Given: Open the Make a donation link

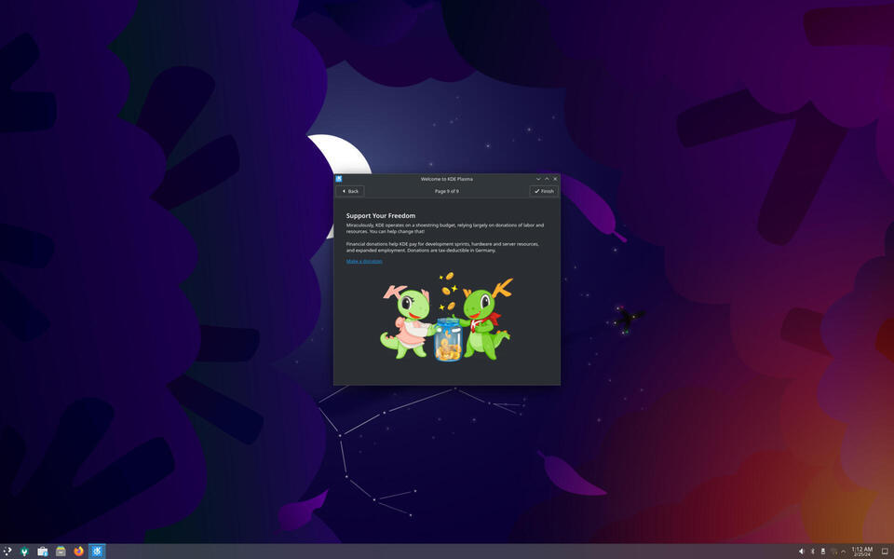Looking at the screenshot, I should 364,261.
